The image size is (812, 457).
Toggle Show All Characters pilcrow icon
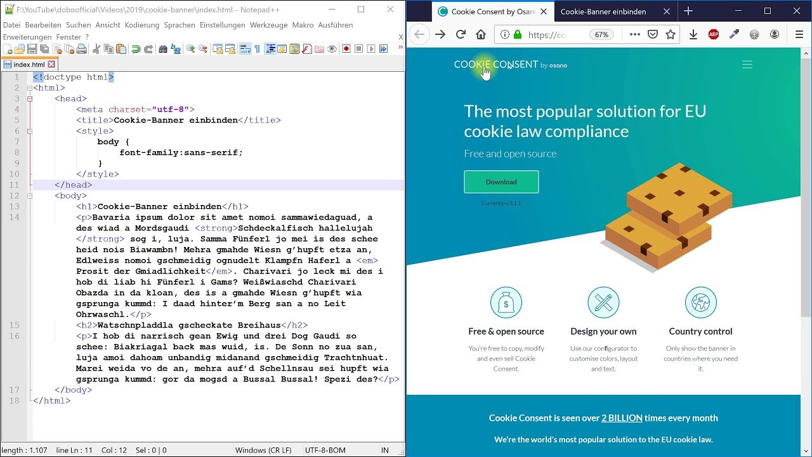[x=257, y=49]
